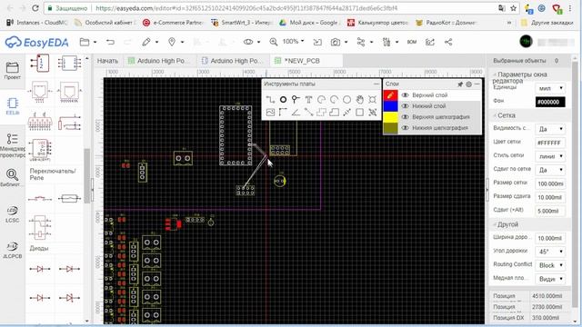The height and width of the screenshot is (327, 582).
Task: Open the Единицы units dropdown
Action: [550, 88]
